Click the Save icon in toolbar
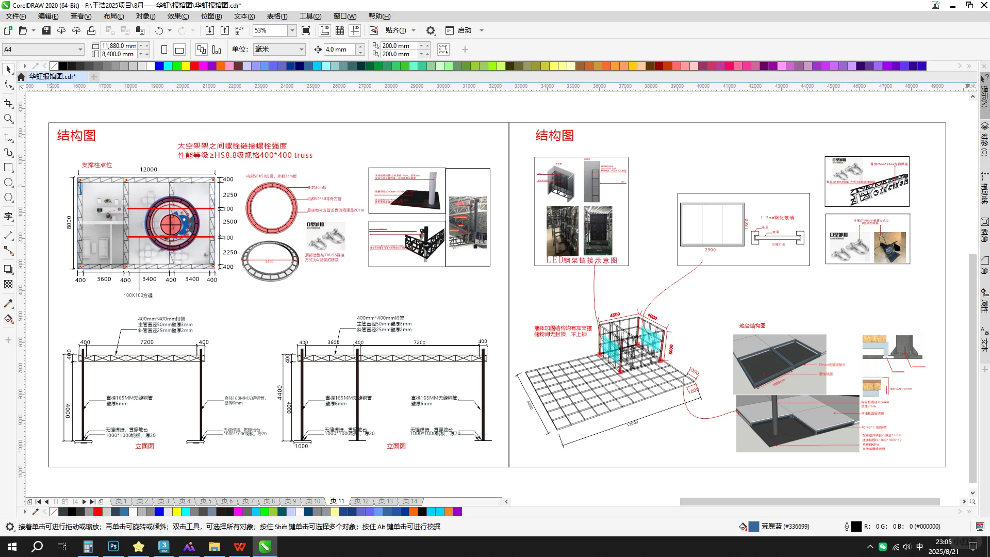Image resolution: width=990 pixels, height=557 pixels. pyautogui.click(x=46, y=30)
